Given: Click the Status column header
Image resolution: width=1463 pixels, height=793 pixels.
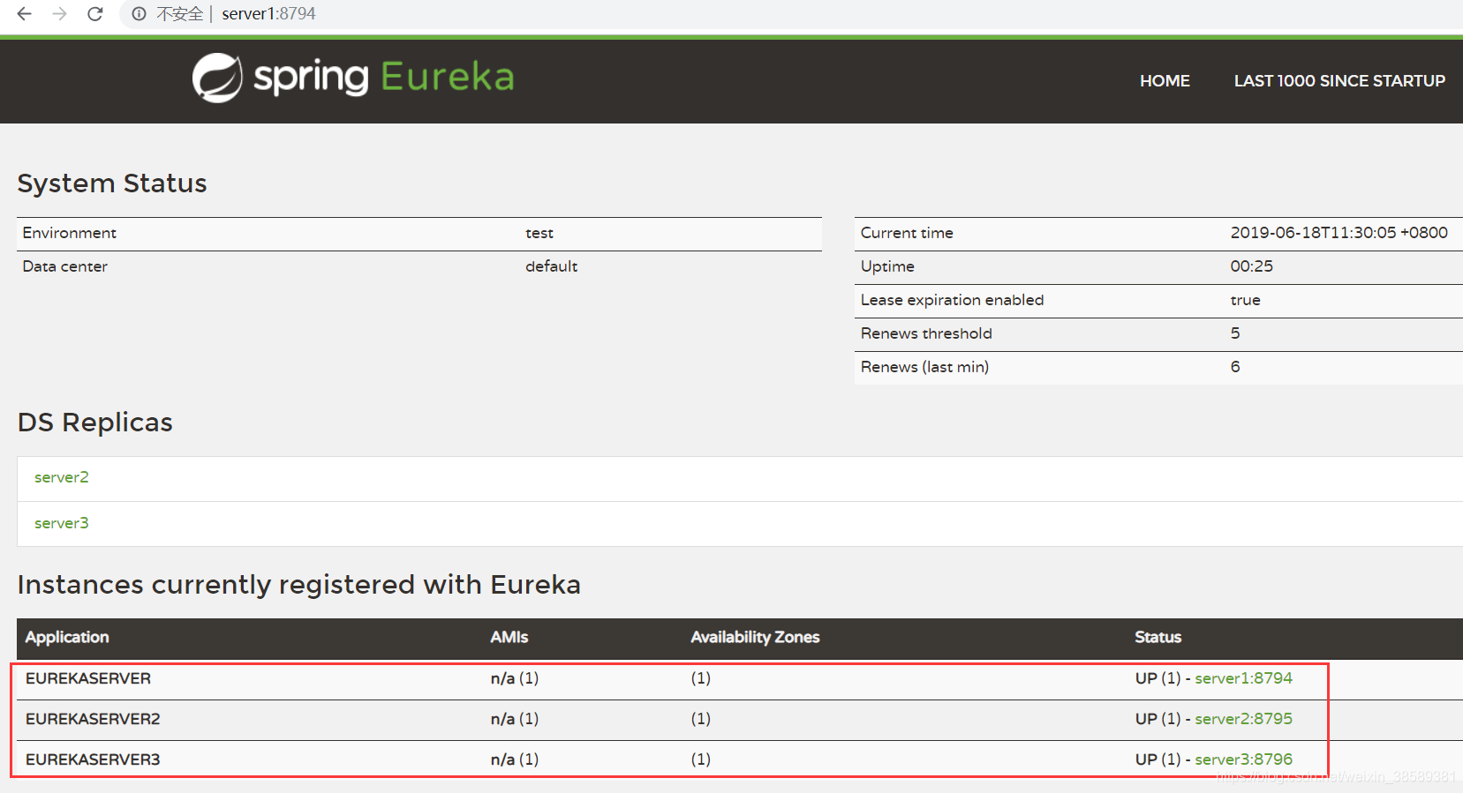Looking at the screenshot, I should [x=1158, y=637].
